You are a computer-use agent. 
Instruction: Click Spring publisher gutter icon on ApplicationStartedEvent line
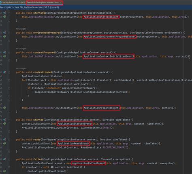coord(4,123)
